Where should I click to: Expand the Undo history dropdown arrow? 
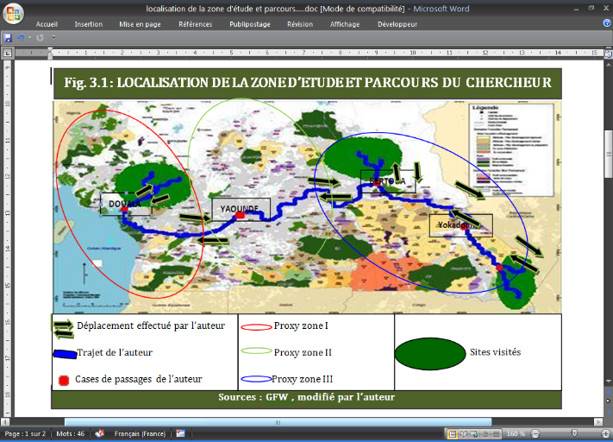29,38
